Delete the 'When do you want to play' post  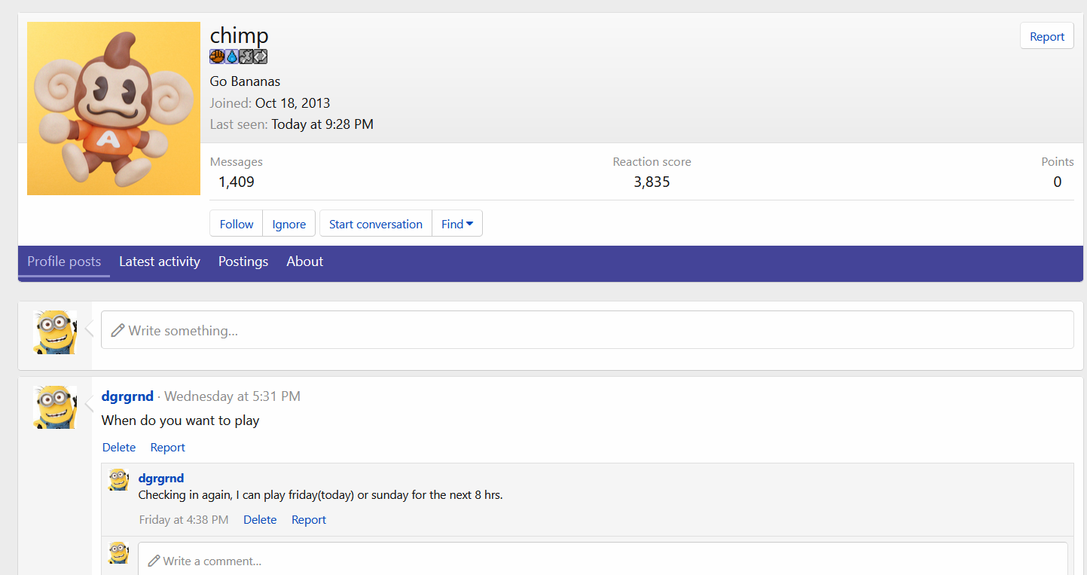click(119, 448)
